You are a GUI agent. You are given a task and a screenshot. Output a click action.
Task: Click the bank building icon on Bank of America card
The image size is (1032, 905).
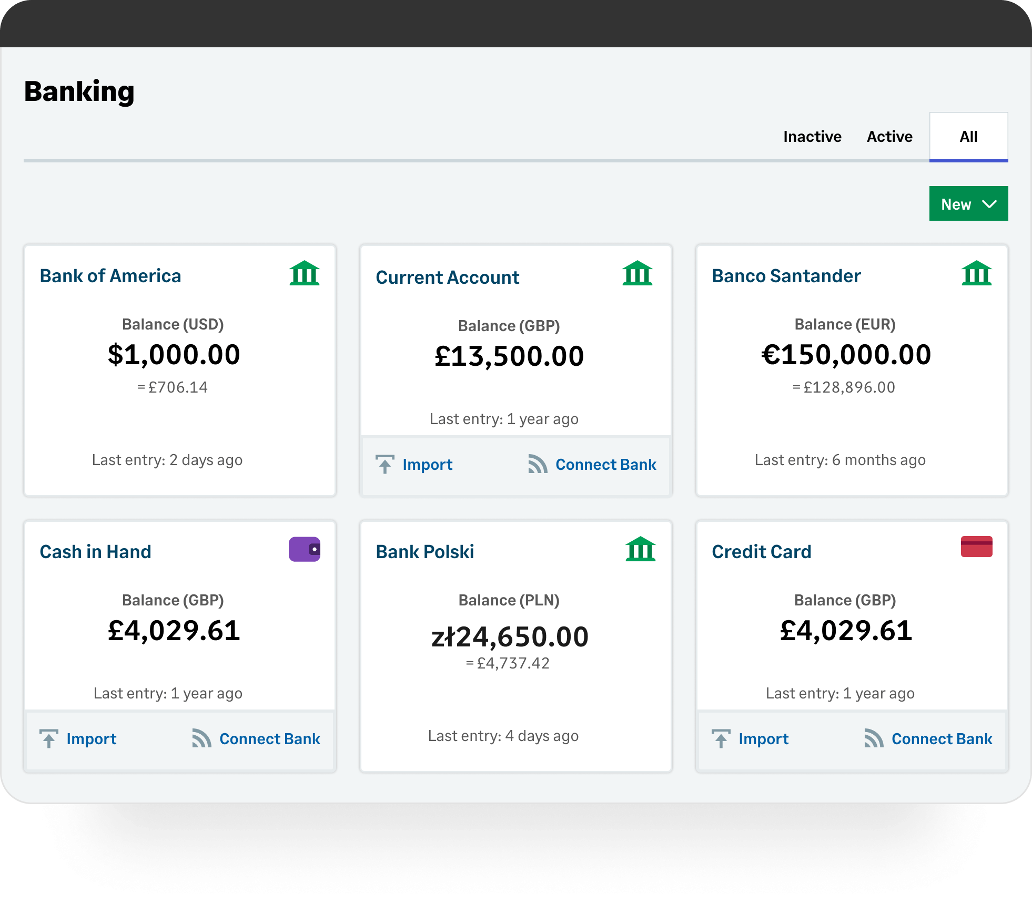(x=305, y=274)
